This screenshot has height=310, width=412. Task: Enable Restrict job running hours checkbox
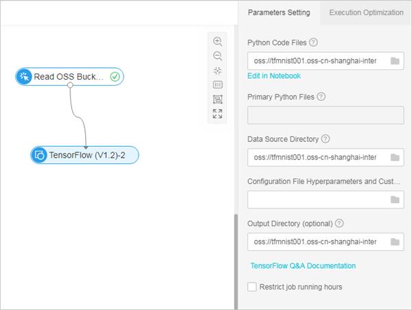click(x=252, y=287)
